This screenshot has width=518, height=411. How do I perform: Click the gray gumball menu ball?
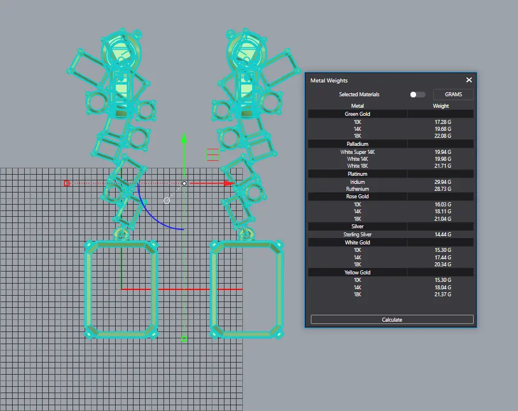pyautogui.click(x=167, y=201)
